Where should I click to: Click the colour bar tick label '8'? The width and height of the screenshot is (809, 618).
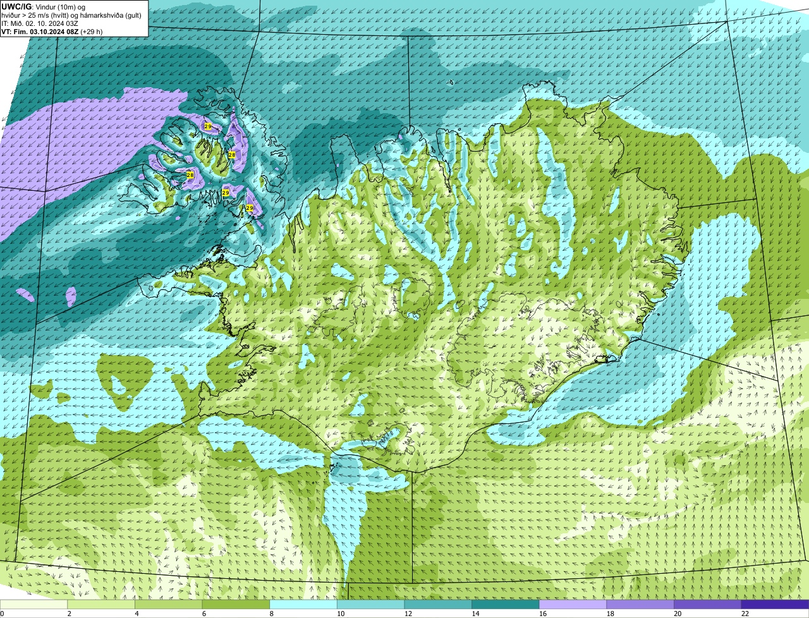coord(271,614)
